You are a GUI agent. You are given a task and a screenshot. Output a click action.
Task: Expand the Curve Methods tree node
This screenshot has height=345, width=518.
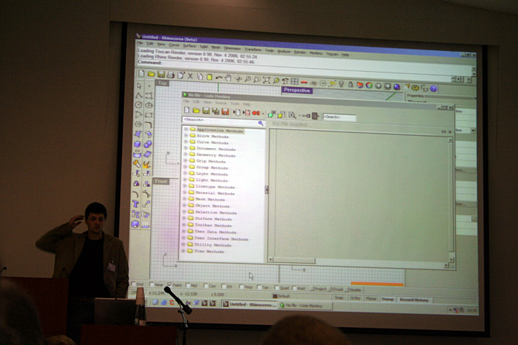pyautogui.click(x=186, y=142)
